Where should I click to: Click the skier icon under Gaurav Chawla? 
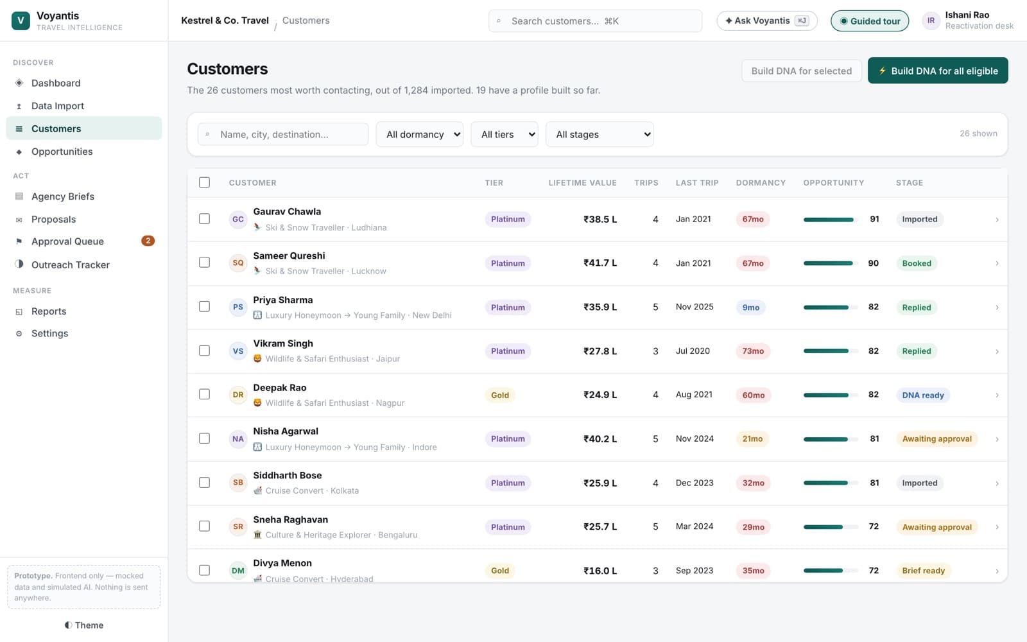click(x=257, y=227)
